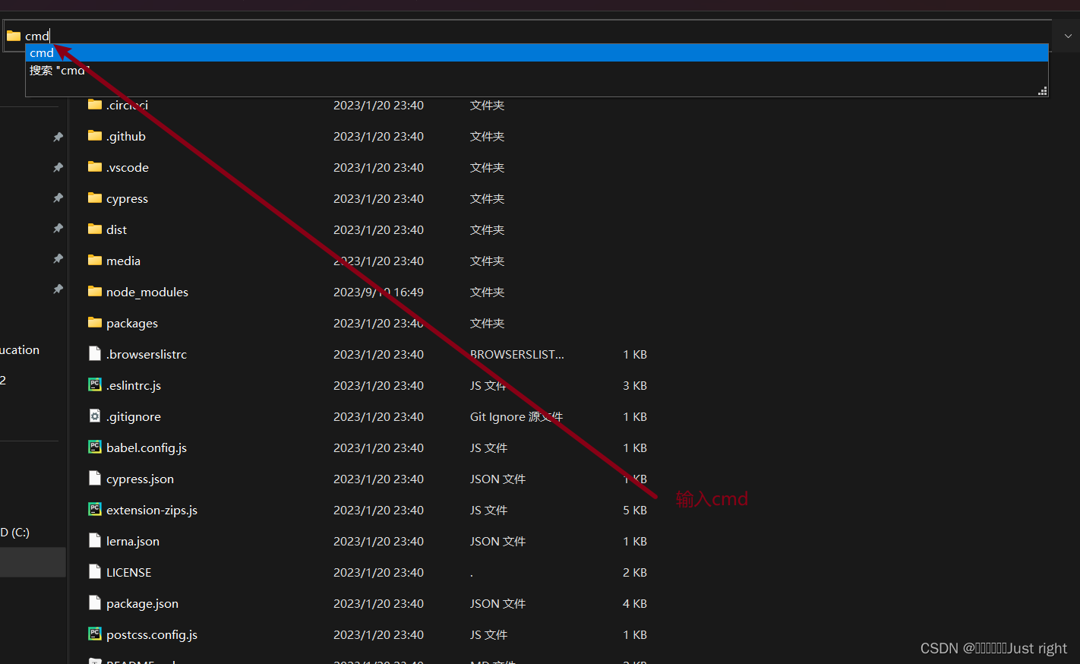Select the babel.config.js file name
The height and width of the screenshot is (664, 1080).
point(147,448)
